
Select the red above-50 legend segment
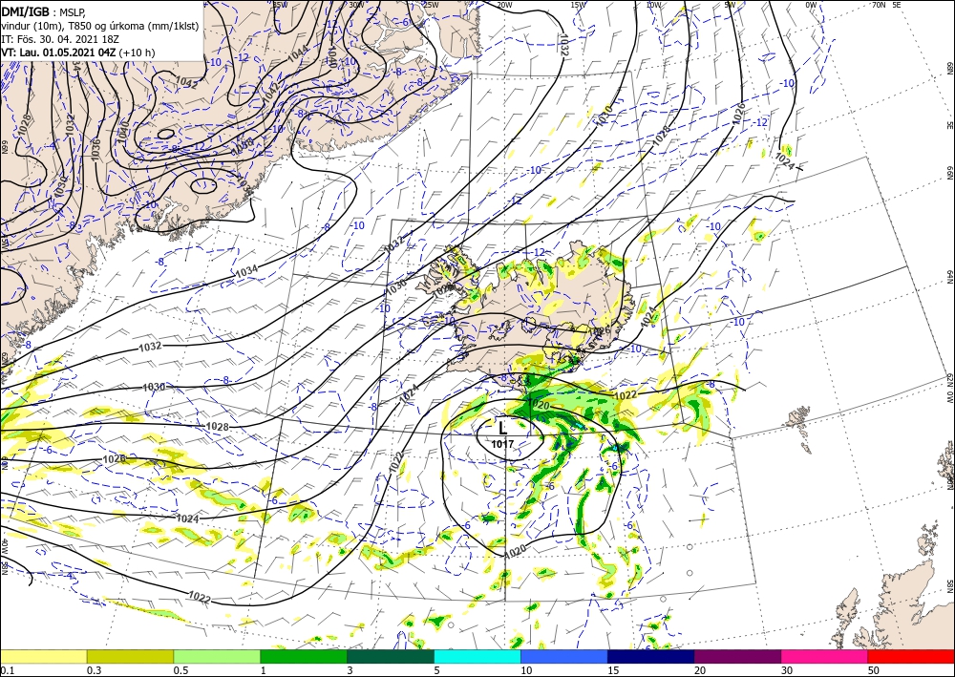coord(911,656)
